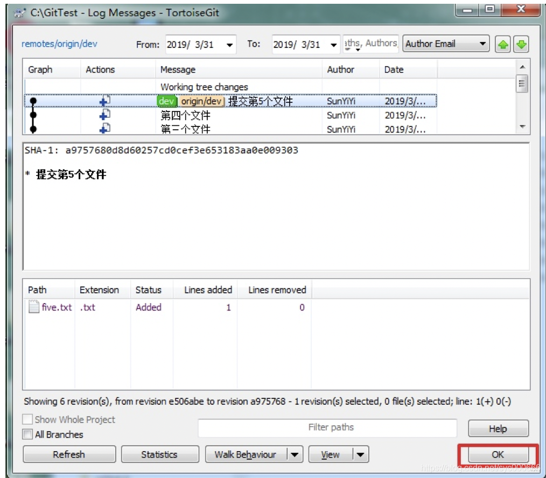Click the bold 提交第5个文件 message in the details pane

(x=71, y=174)
